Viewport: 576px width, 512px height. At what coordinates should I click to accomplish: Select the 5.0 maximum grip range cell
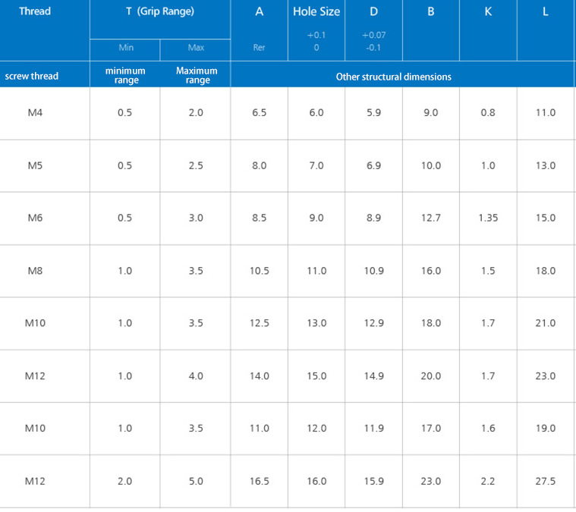point(196,481)
